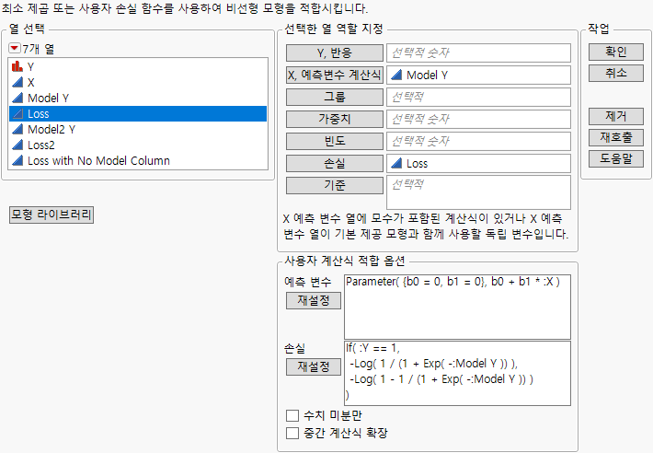This screenshot has height=453, width=653.
Task: Click the 그룹 optional input field
Action: click(x=478, y=97)
